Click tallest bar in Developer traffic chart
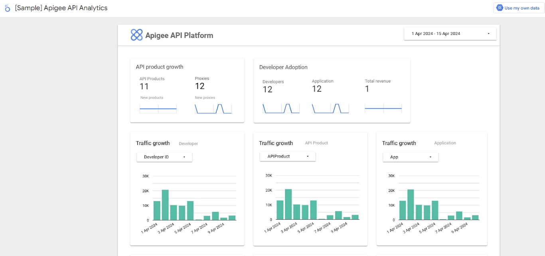 coord(165,205)
